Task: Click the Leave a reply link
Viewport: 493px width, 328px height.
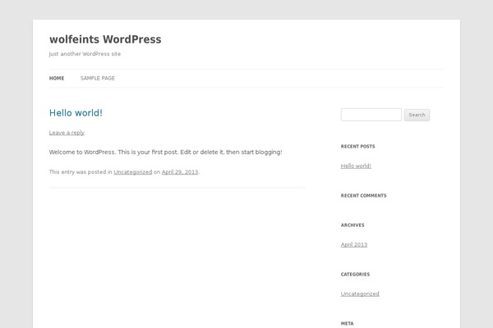Action: click(x=67, y=133)
